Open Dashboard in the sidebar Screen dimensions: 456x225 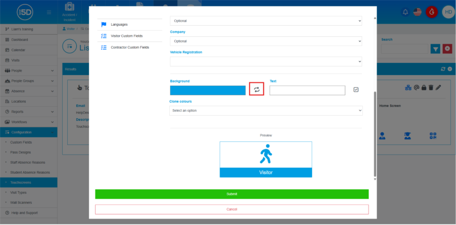point(28,40)
